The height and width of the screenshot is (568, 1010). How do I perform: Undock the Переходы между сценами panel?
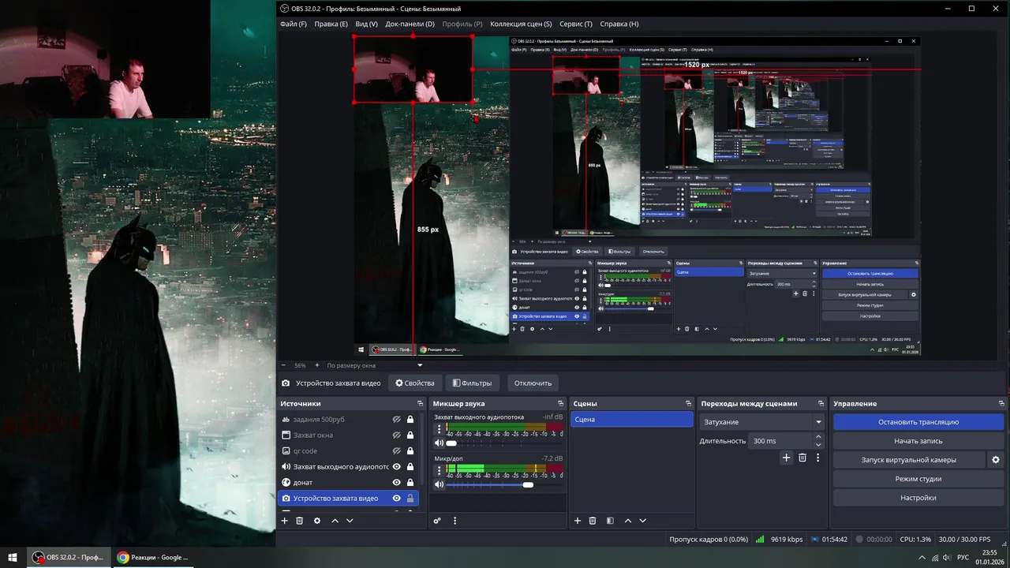pos(821,403)
